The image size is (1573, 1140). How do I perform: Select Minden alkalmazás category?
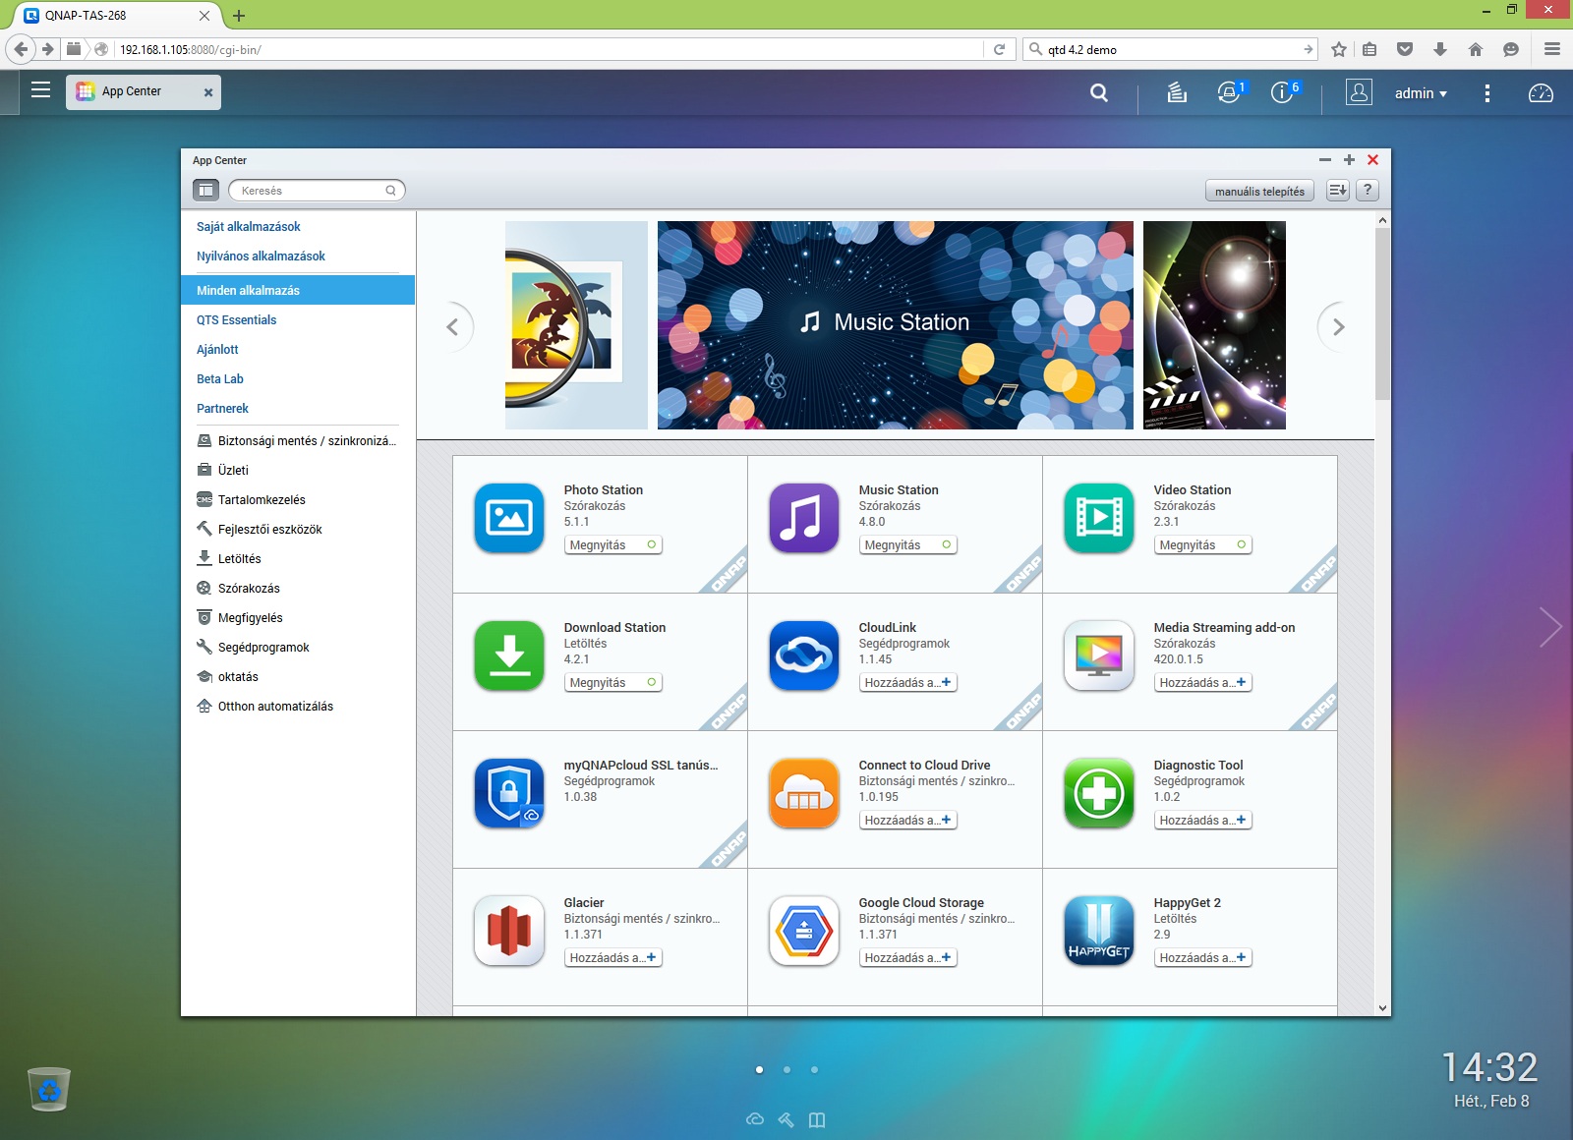[x=298, y=290]
